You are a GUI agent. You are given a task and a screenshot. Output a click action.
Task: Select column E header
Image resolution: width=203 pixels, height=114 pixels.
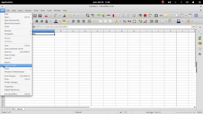97,31
